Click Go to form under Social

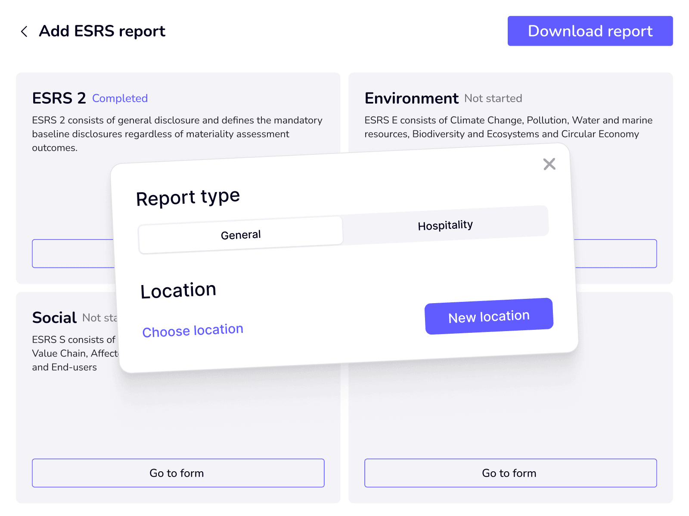pyautogui.click(x=178, y=473)
